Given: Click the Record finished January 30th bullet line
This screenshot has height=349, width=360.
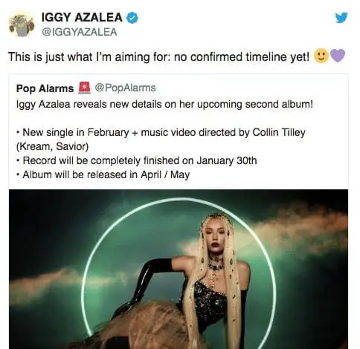Looking at the screenshot, I should 136,160.
